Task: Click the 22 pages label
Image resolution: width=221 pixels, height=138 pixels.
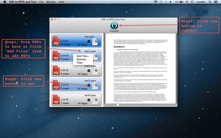Action: coord(65,44)
